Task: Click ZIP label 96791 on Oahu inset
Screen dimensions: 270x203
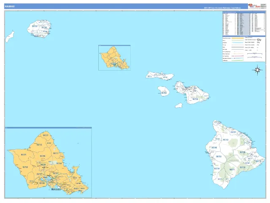Action: 24,155
